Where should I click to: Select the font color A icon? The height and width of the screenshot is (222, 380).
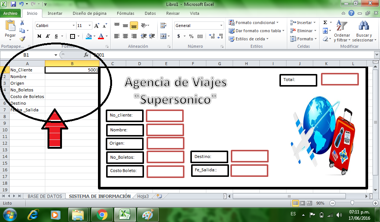(101, 36)
